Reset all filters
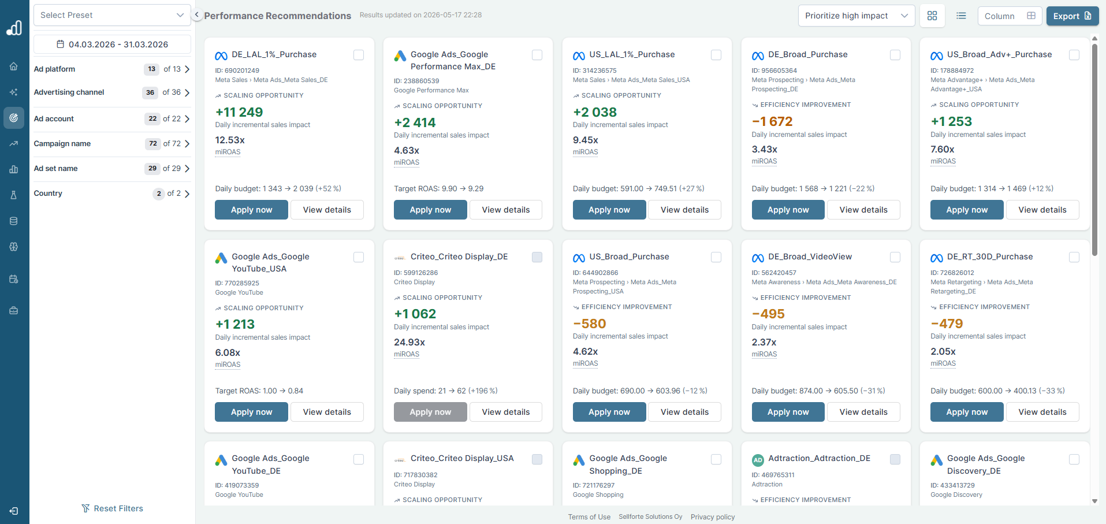 pos(112,508)
